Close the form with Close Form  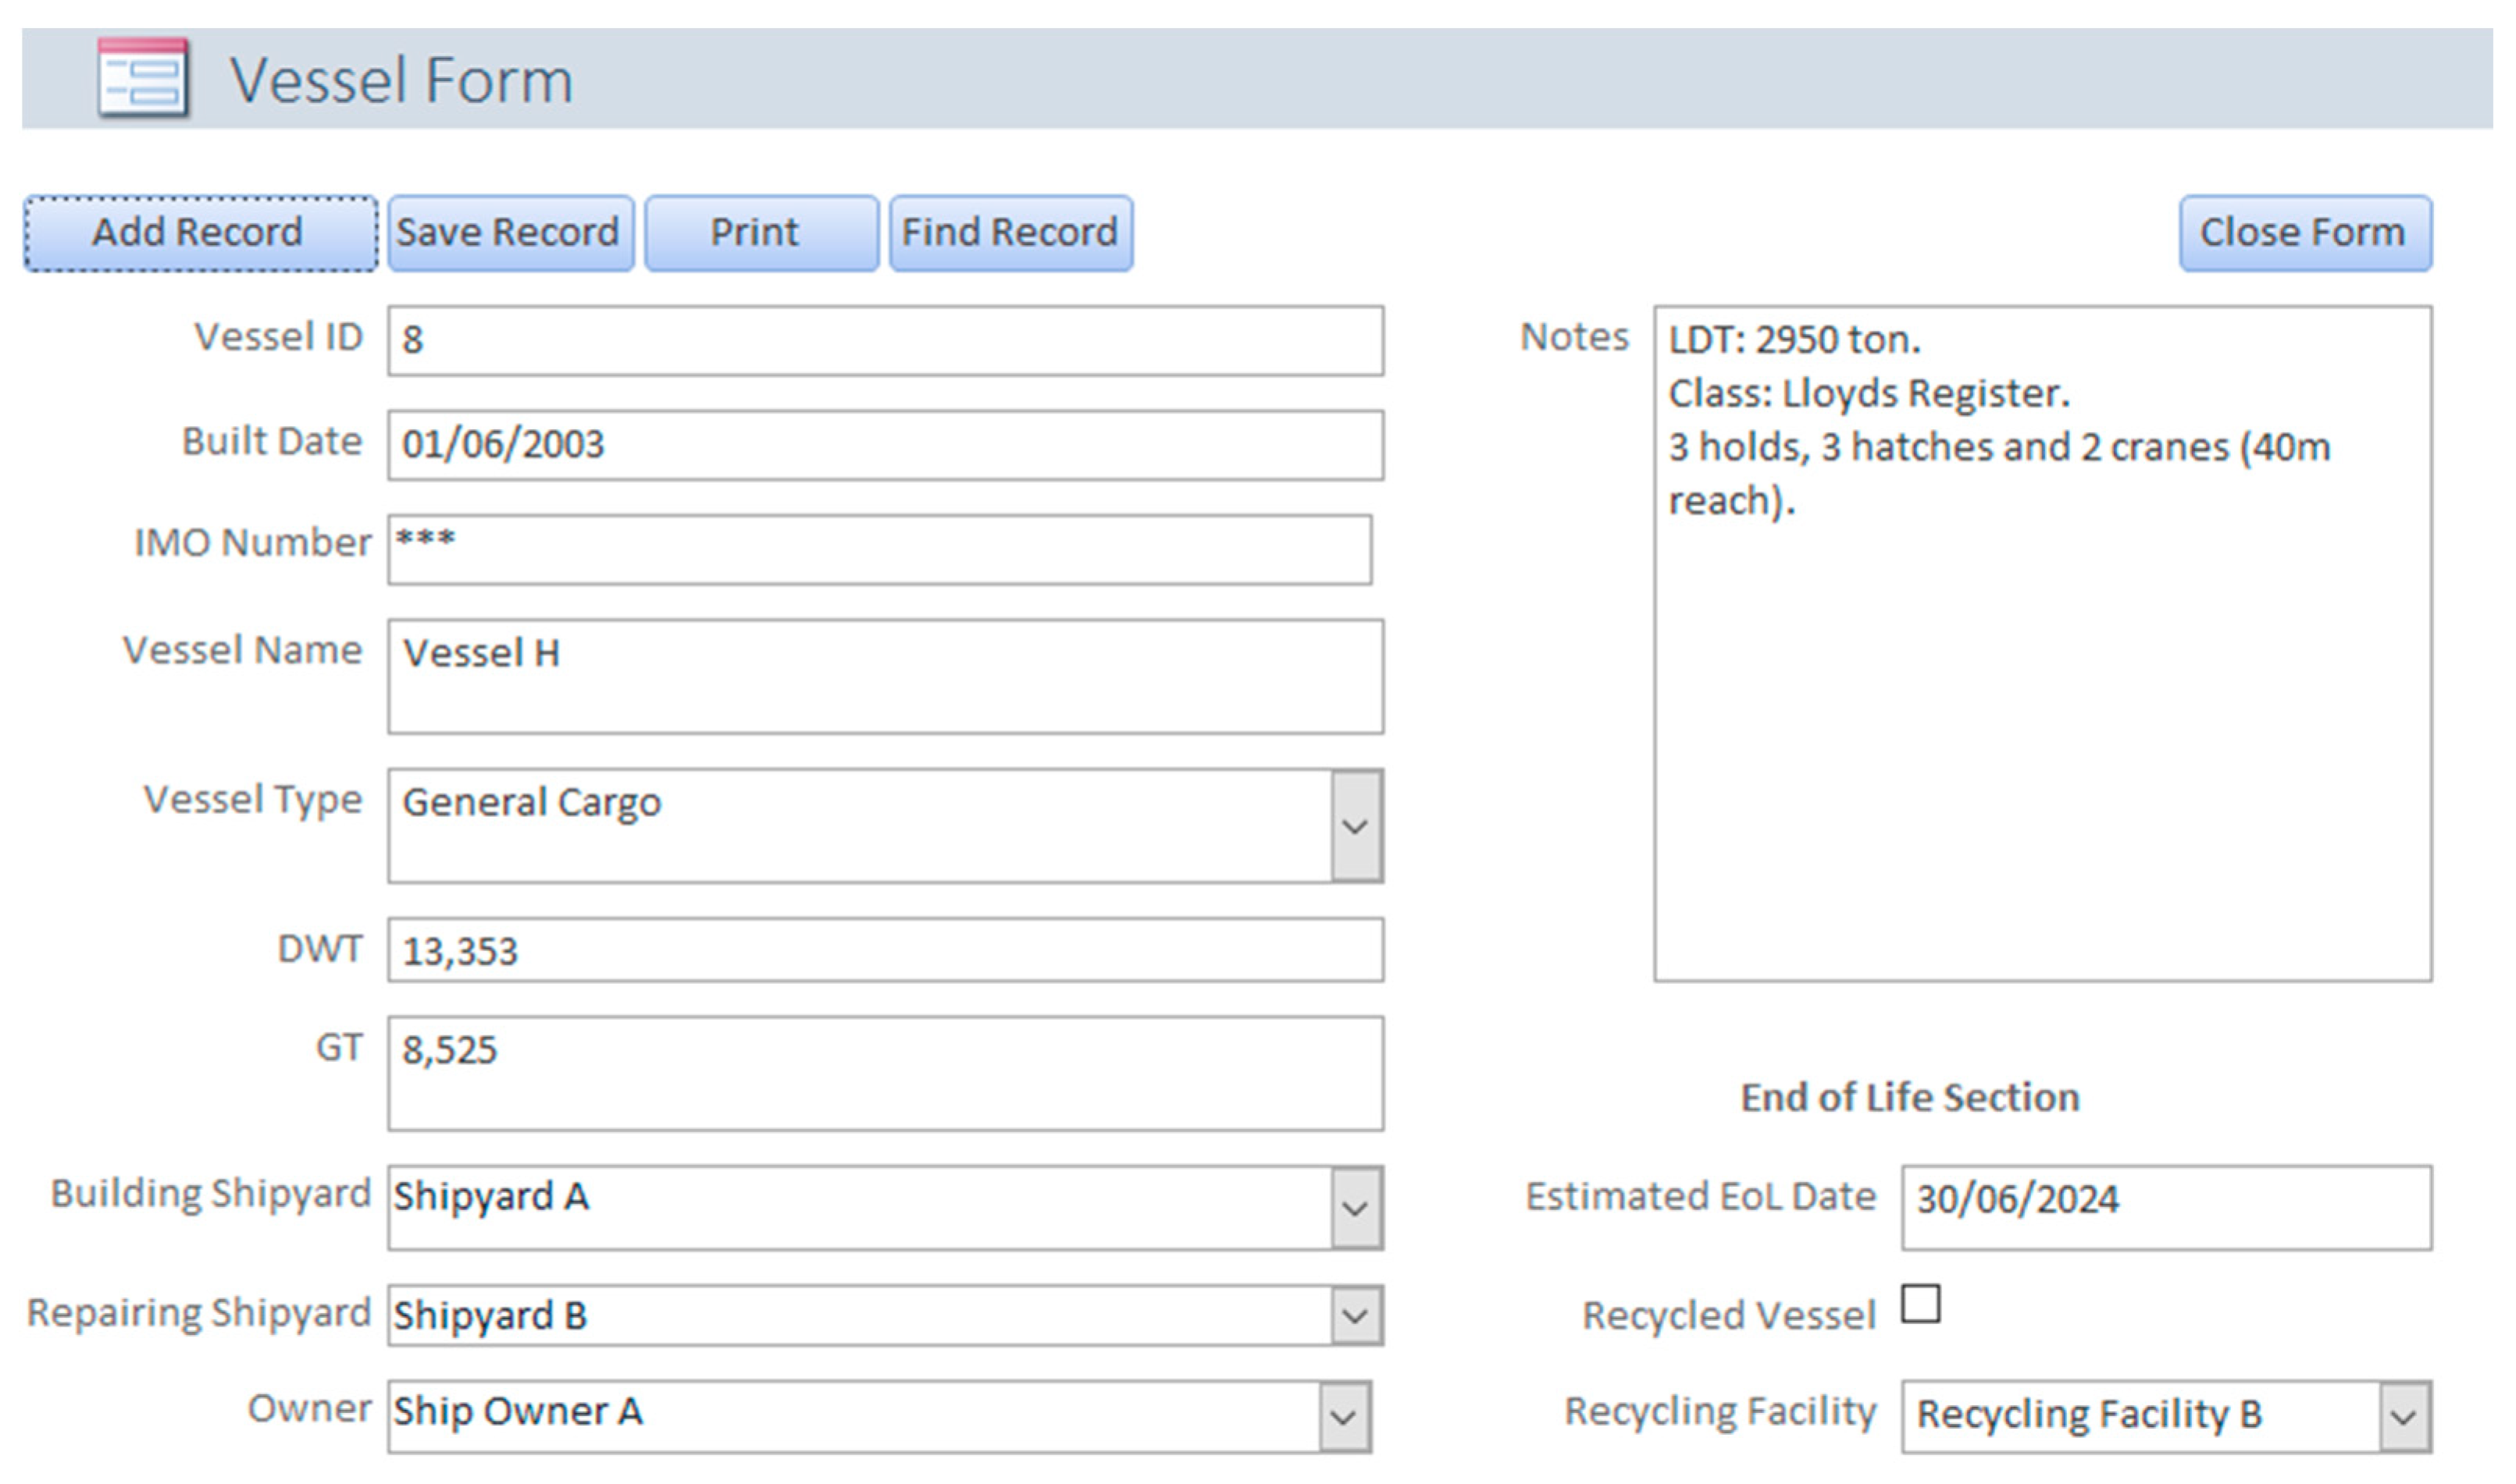pos(2304,233)
